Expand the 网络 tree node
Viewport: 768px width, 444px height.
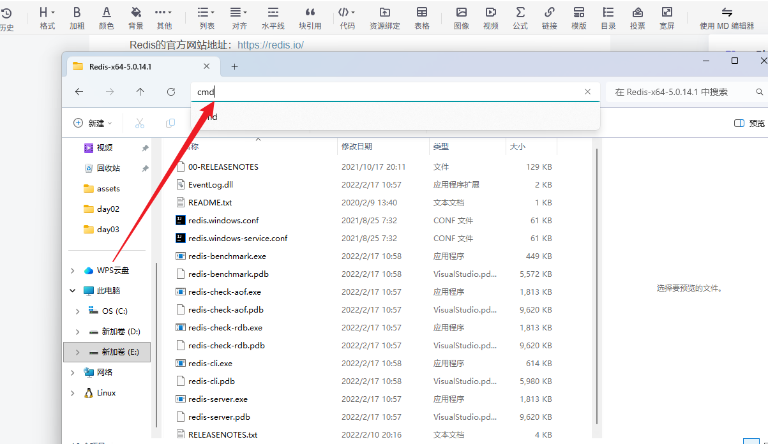coord(73,373)
